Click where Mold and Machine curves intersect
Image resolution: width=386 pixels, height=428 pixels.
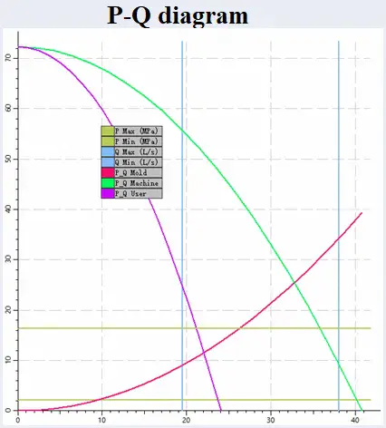point(294,283)
